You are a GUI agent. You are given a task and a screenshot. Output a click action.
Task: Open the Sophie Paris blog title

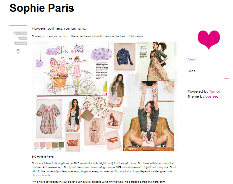click(x=42, y=8)
